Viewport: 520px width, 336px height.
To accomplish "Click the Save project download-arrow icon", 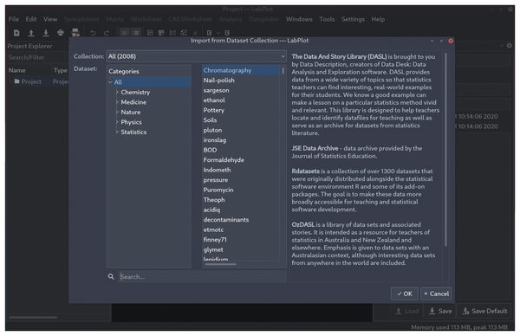I will (x=46, y=33).
